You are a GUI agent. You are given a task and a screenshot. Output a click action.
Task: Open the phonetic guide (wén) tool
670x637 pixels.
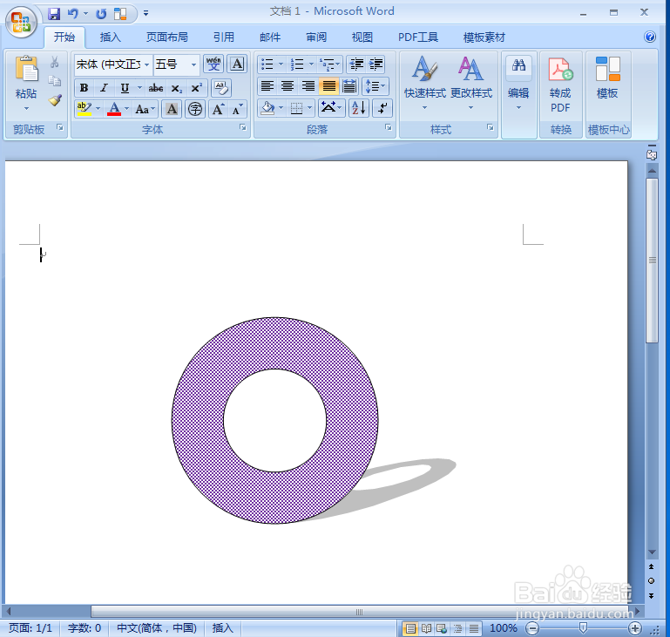[x=213, y=64]
